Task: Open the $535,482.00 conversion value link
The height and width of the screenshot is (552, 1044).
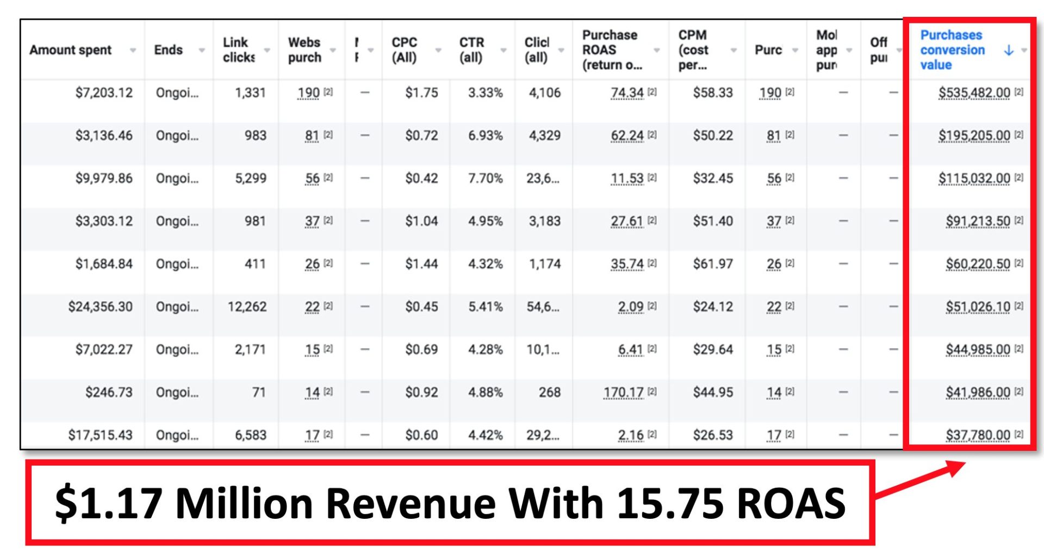Action: pyautogui.click(x=974, y=93)
